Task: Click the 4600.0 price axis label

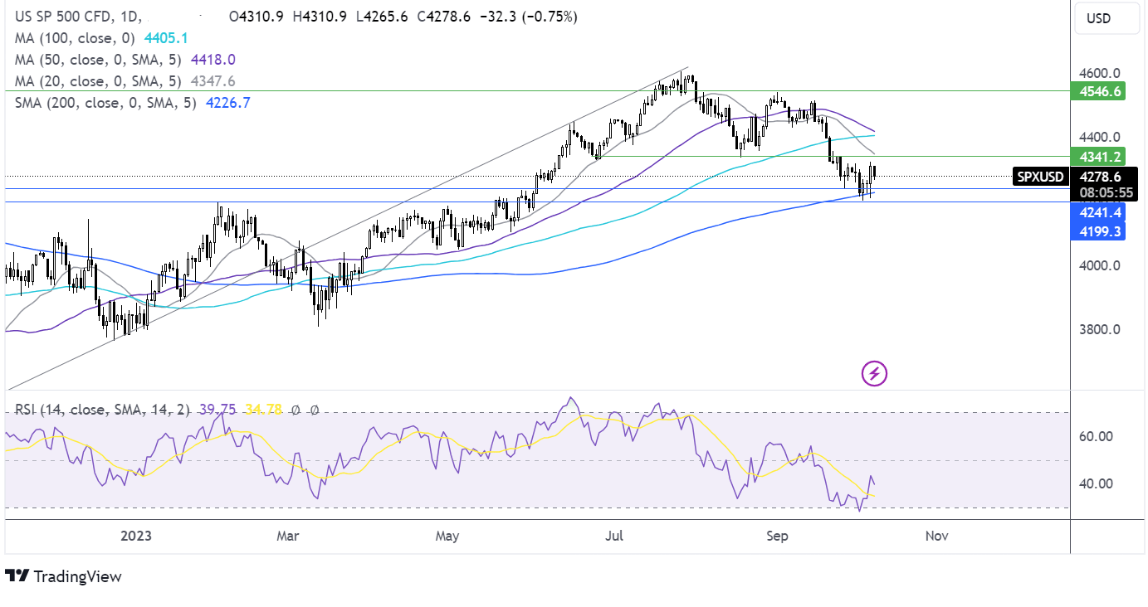Action: click(1099, 73)
